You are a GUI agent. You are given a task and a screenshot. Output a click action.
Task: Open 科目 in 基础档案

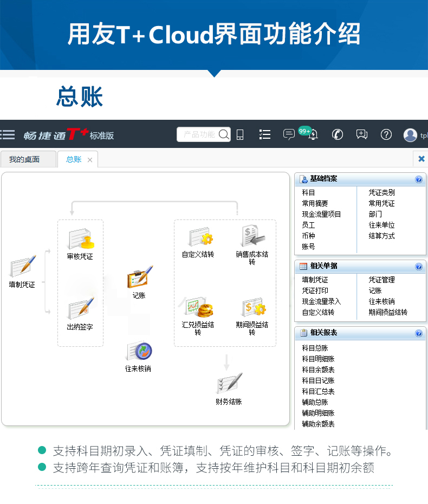308,192
